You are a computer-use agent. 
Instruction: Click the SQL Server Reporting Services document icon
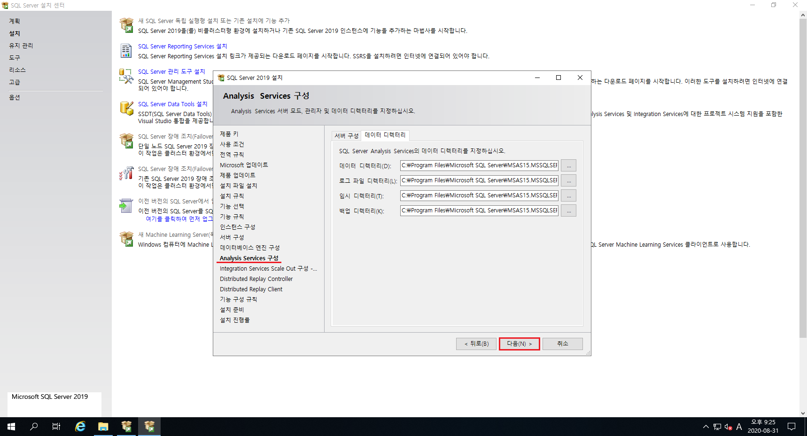(126, 50)
